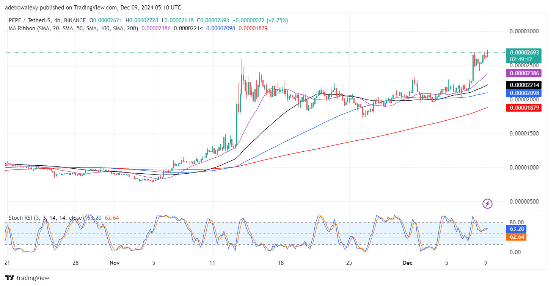Click the purple lightning bolt icon
The width and height of the screenshot is (551, 286).
[488, 204]
